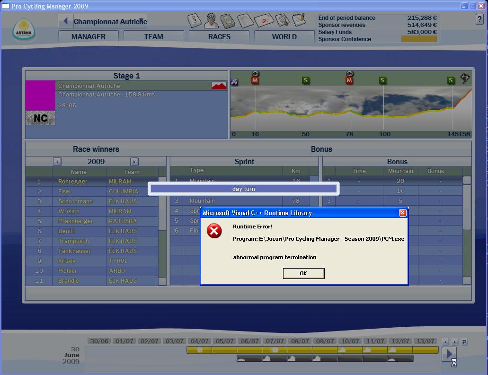The height and width of the screenshot is (375, 488).
Task: Click the checkered finish flag on the profile
Action: [x=465, y=78]
